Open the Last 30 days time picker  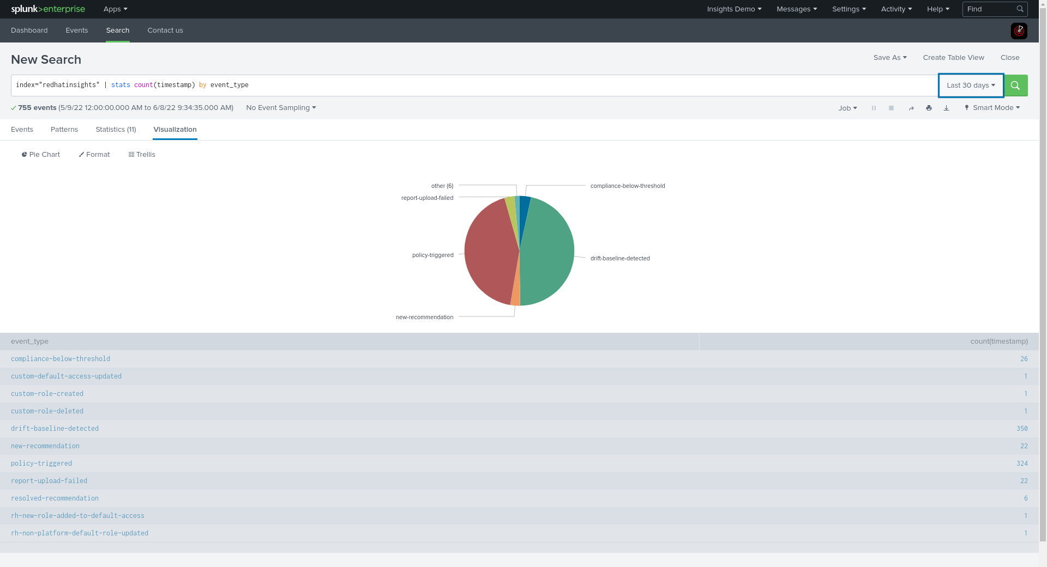971,86
